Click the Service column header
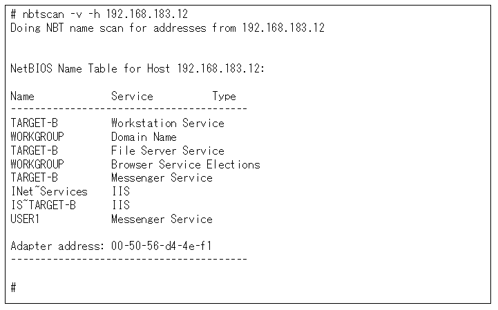The width and height of the screenshot is (498, 310). (132, 96)
